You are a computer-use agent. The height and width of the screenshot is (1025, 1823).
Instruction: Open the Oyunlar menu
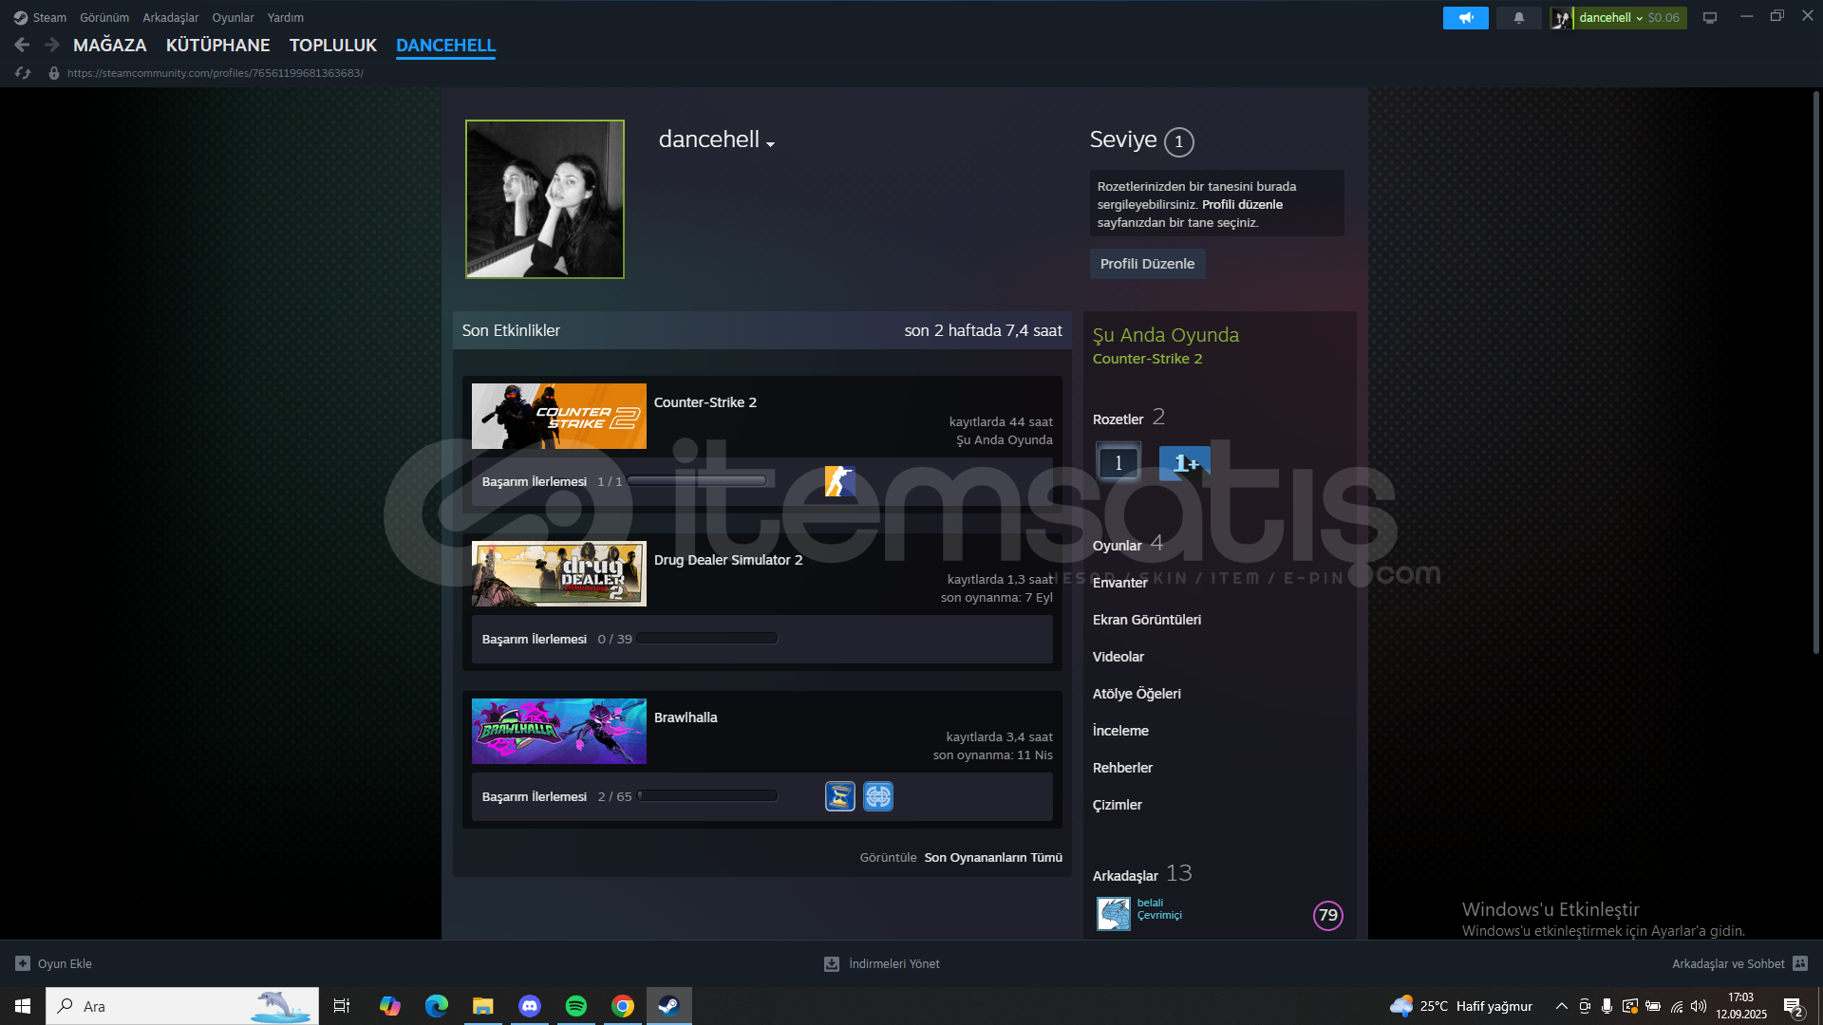[233, 17]
